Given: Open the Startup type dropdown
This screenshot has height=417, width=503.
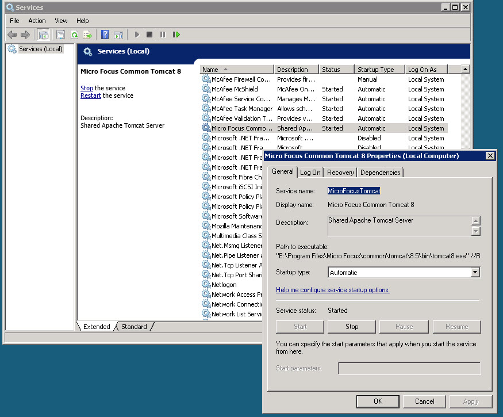Looking at the screenshot, I should tap(475, 273).
